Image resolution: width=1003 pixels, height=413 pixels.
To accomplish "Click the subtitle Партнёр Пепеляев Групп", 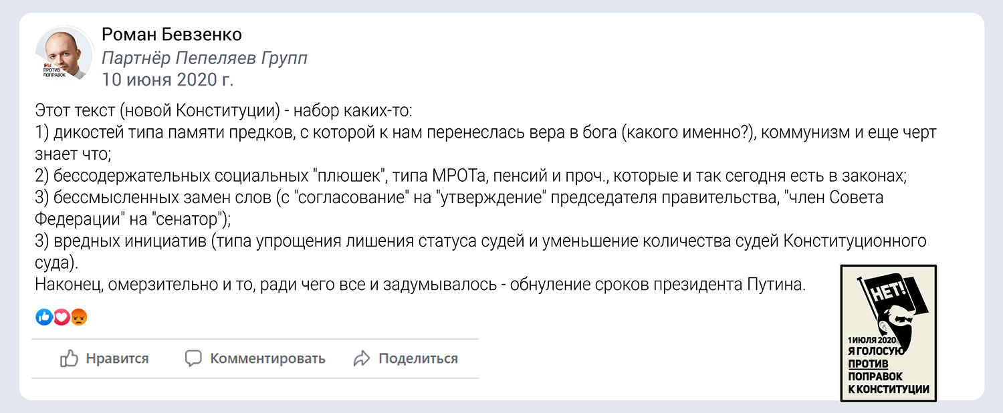I will pos(205,58).
